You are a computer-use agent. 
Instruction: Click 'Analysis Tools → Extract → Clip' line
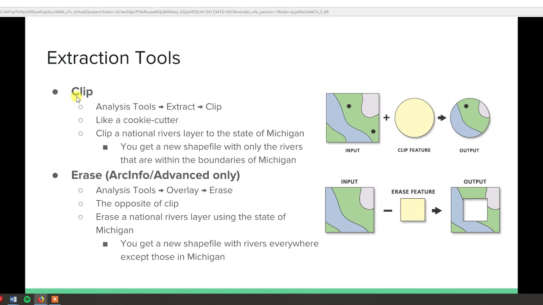(x=159, y=107)
